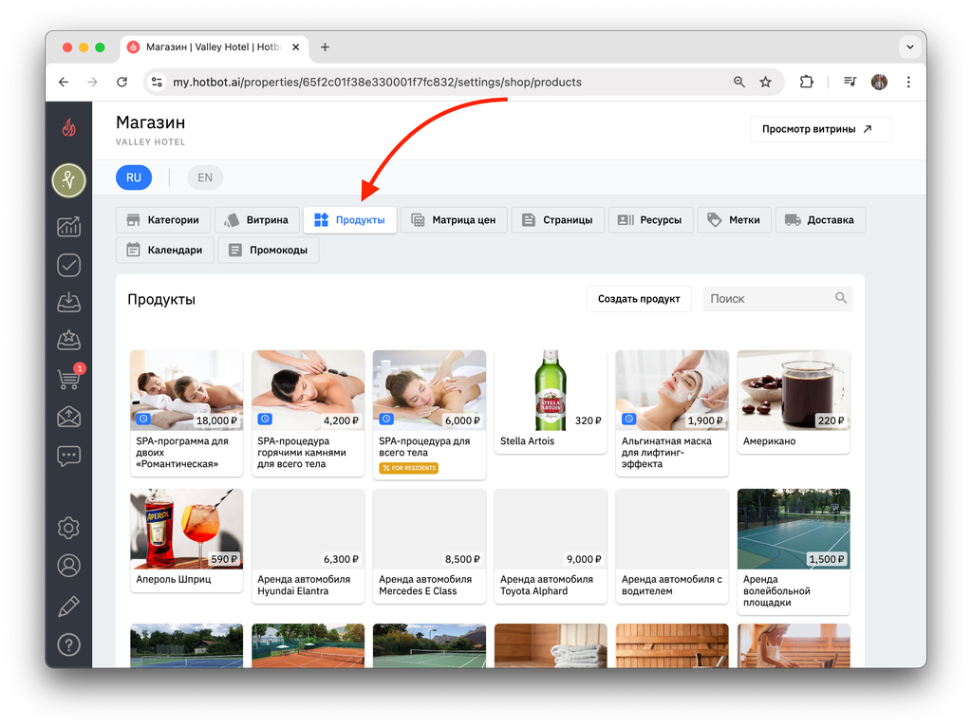Open the Промокоды tab
Image resolution: width=972 pixels, height=728 pixels.
click(x=269, y=250)
